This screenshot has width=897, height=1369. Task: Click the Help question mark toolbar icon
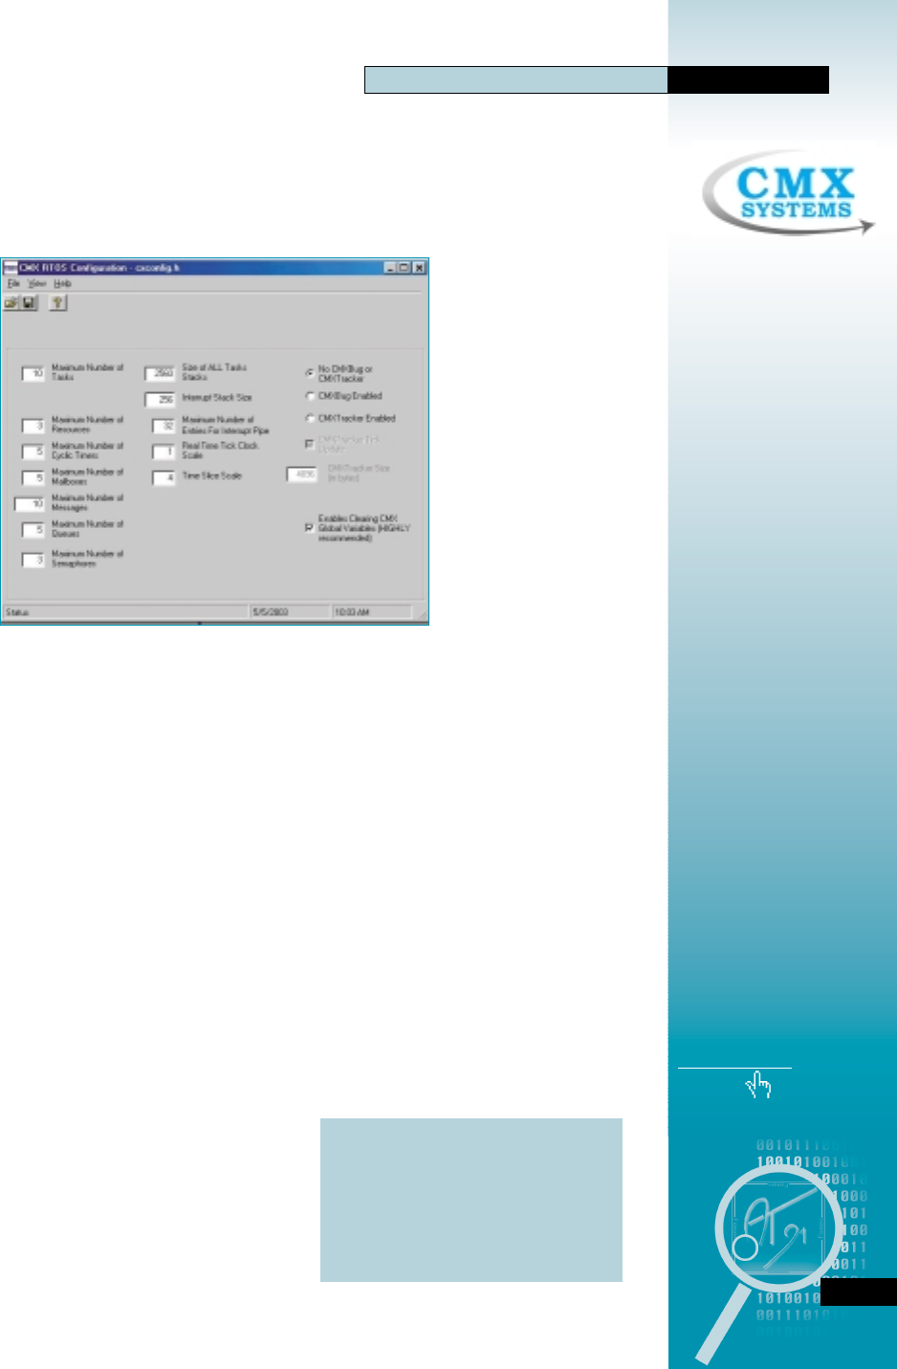tap(57, 303)
